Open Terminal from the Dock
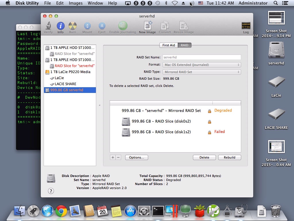The image size is (294, 221). pos(158,211)
